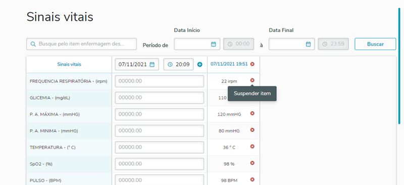Image resolution: width=404 pixels, height=185 pixels.
Task: Click the Sinais vitais column header
Action: (69, 65)
